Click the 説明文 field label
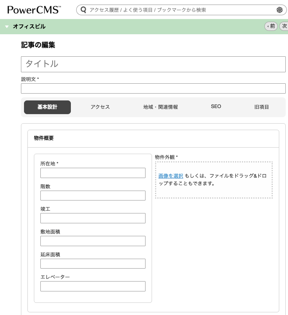Viewport: 288px width, 315px height. pyautogui.click(x=30, y=79)
